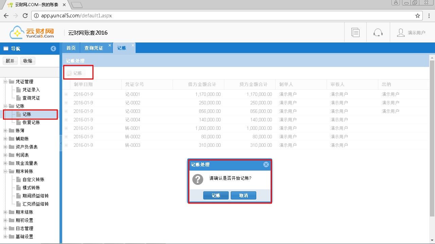
Task: Expand the 账簿 tree folder
Action: click(5, 130)
